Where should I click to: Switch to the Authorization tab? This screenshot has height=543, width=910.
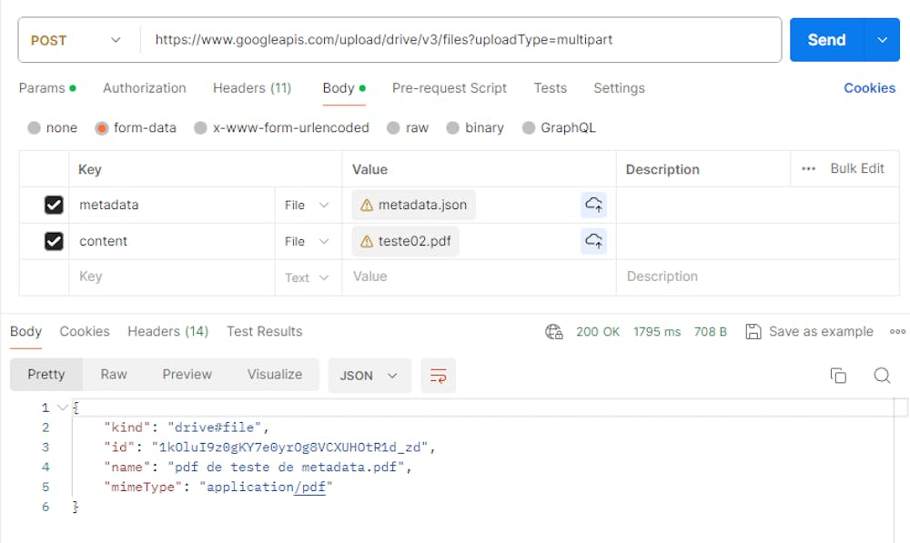click(144, 88)
